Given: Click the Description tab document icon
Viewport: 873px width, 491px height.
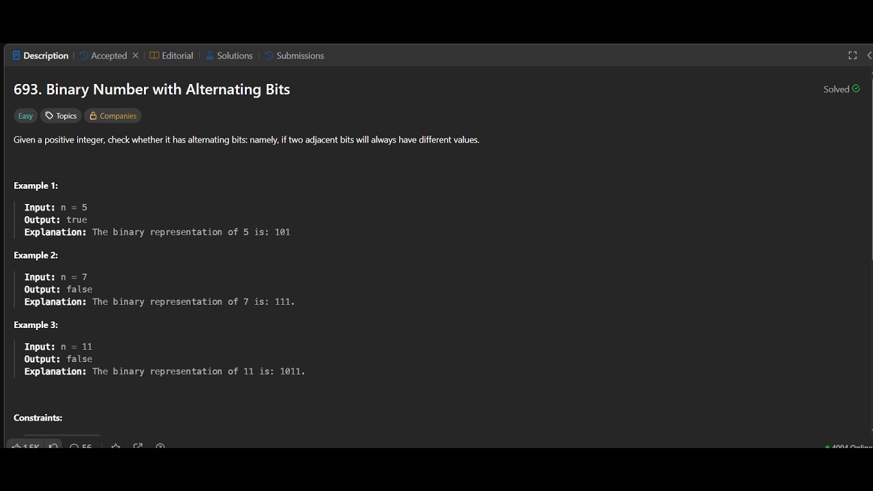Looking at the screenshot, I should pyautogui.click(x=16, y=56).
